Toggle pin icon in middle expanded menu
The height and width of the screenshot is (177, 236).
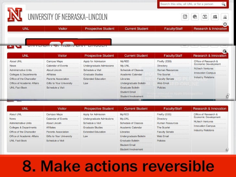click(x=228, y=96)
